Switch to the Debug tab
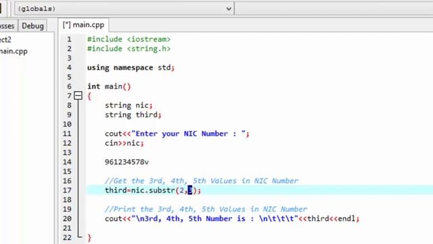Screen dimensions: 433x244 click(32, 26)
